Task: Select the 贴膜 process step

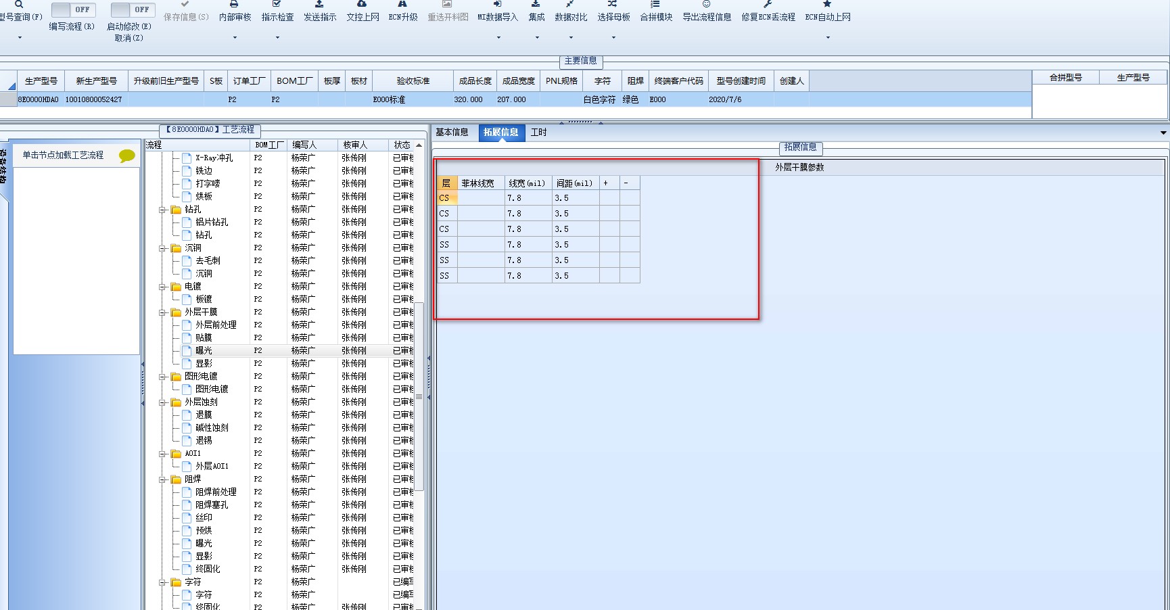Action: [x=204, y=338]
